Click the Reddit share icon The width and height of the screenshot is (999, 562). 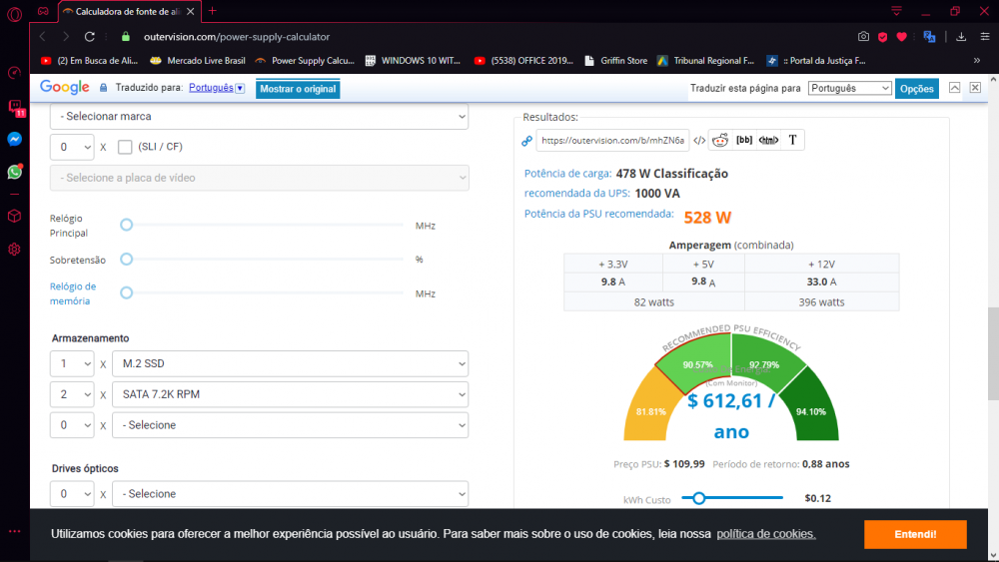[719, 140]
